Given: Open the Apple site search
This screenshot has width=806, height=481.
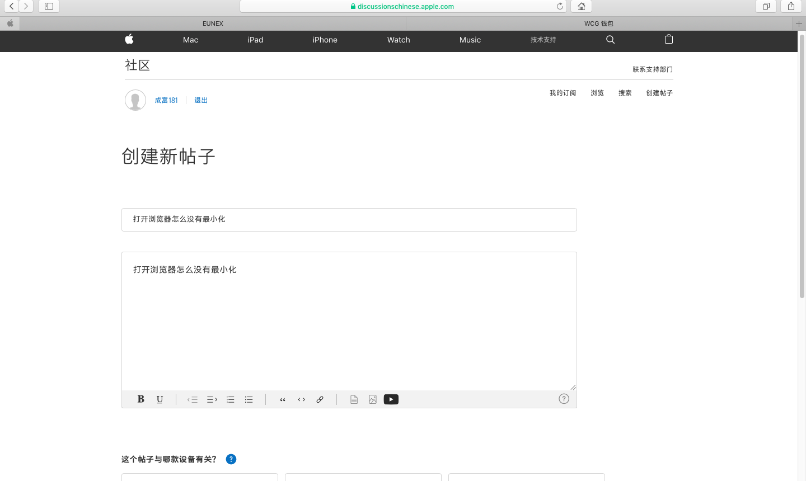Looking at the screenshot, I should tap(610, 40).
